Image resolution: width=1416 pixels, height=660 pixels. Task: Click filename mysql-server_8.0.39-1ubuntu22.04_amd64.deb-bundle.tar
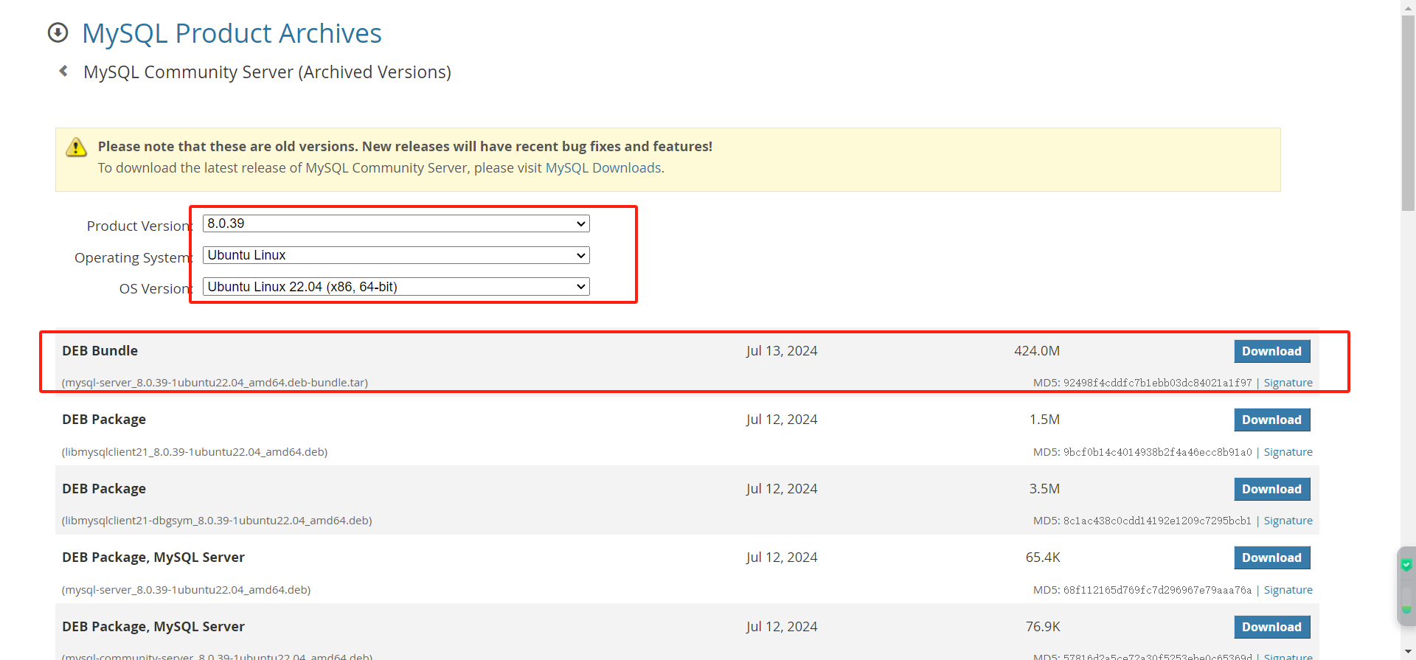[215, 383]
